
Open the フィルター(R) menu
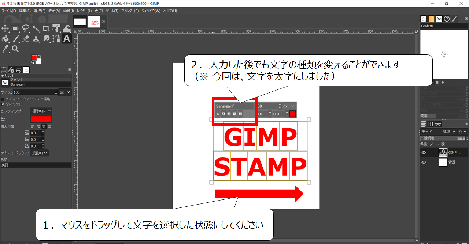pyautogui.click(x=130, y=11)
